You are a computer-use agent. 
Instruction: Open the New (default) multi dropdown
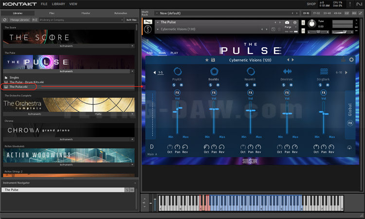[x=157, y=13]
